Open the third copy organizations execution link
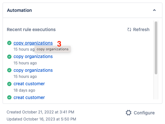 tap(33, 70)
